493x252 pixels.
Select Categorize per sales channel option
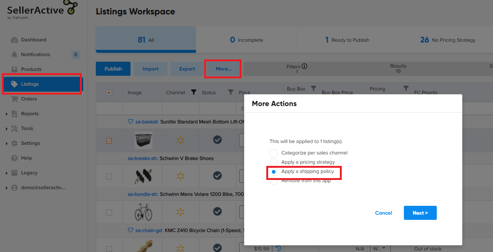(273, 153)
